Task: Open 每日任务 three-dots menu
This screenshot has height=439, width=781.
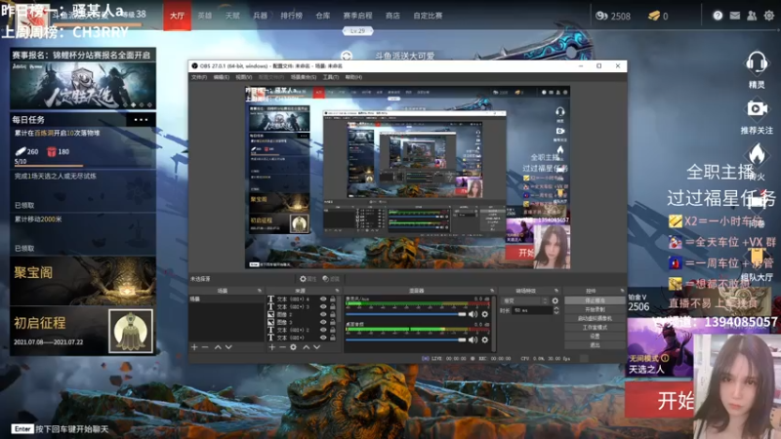Action: click(x=141, y=119)
